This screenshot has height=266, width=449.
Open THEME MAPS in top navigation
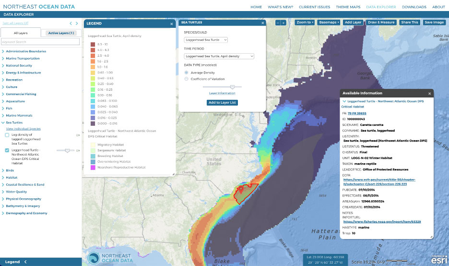tap(348, 7)
